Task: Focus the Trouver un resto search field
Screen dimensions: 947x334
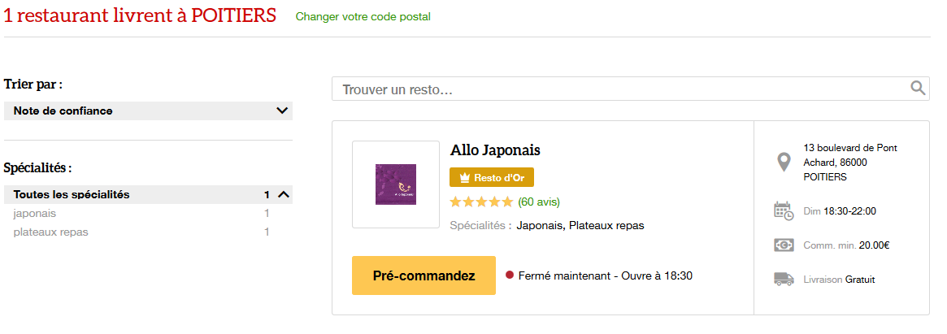Action: click(x=631, y=89)
